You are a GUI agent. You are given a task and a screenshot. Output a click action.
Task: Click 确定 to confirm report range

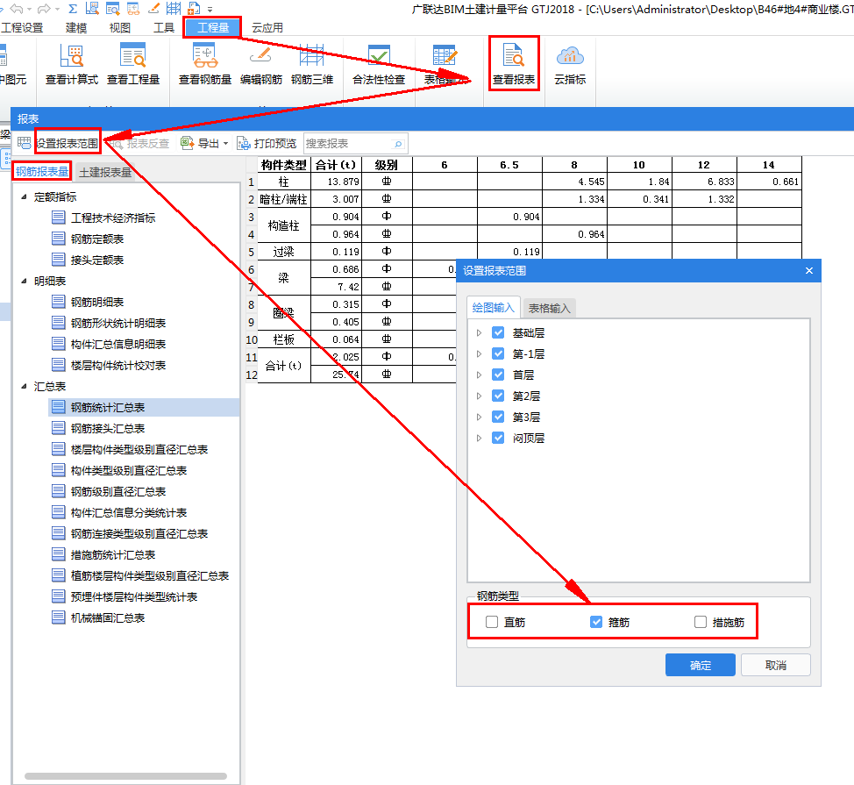[x=701, y=665]
